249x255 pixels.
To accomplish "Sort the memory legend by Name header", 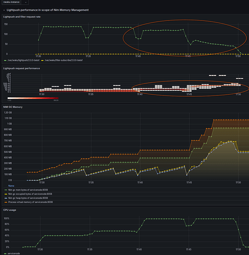I will click(x=11, y=186).
